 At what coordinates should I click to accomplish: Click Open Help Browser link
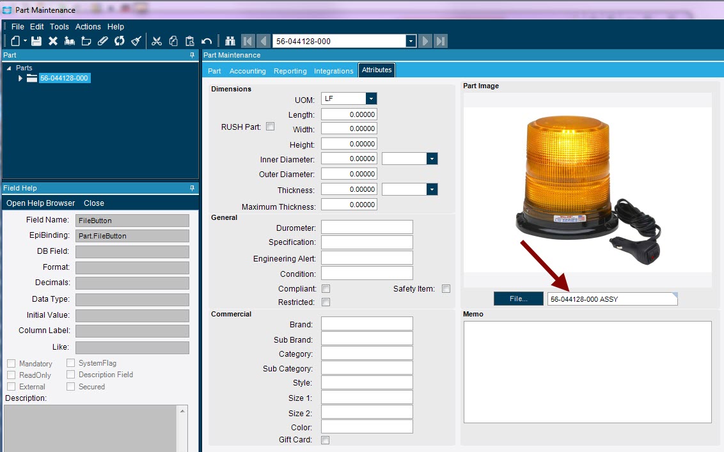click(x=40, y=203)
